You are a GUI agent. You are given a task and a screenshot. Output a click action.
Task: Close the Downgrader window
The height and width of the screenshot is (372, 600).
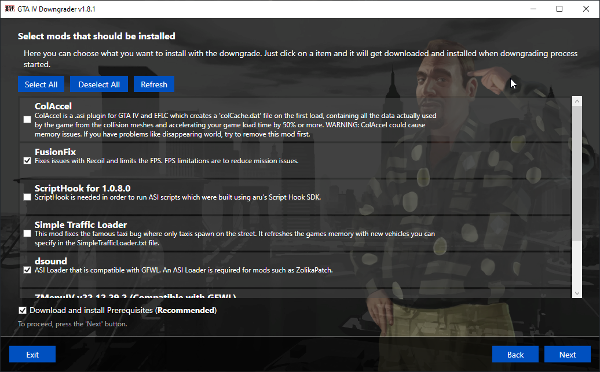tap(586, 9)
